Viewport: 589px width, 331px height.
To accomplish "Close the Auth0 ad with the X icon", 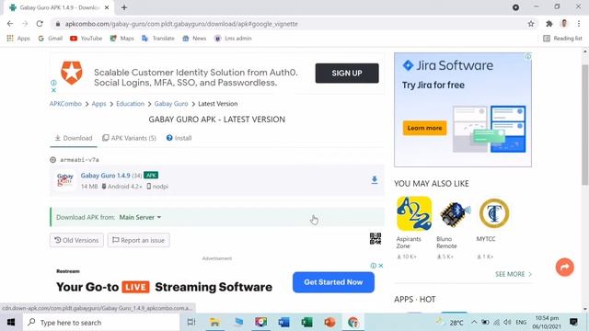I will click(x=53, y=90).
